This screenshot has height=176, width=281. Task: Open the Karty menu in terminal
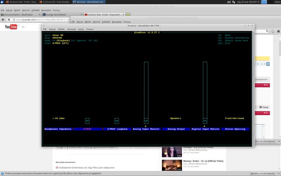(x=81, y=29)
